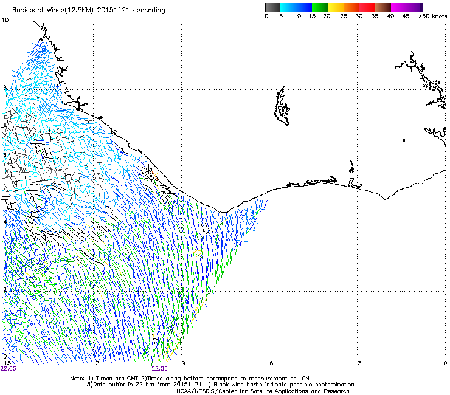Select the orange 25-30 knots legend segment

(x=351, y=7)
